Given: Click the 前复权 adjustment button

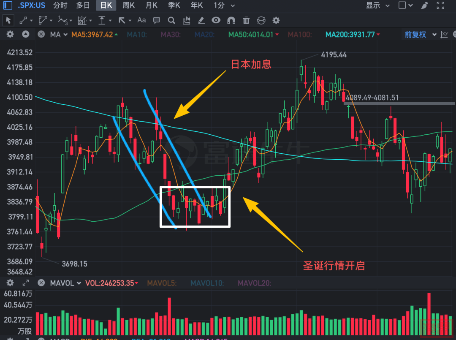Looking at the screenshot, I should tap(415, 35).
